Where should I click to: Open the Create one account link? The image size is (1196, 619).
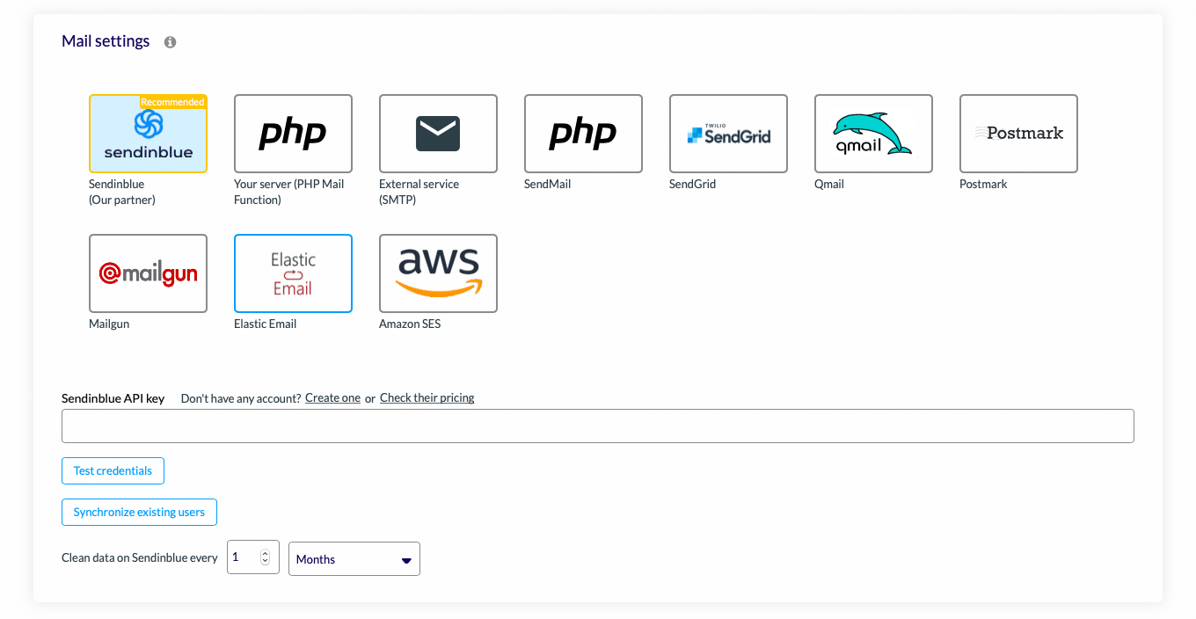coord(332,398)
